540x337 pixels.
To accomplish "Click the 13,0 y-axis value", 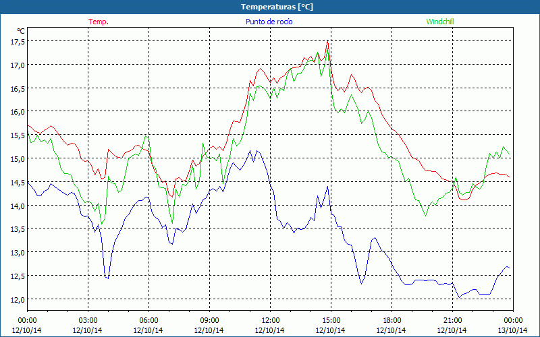I will [18, 252].
